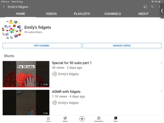Image resolution: width=164 pixels, height=123 pixels.
Task: Switch to the Videos tab
Action: click(51, 14)
